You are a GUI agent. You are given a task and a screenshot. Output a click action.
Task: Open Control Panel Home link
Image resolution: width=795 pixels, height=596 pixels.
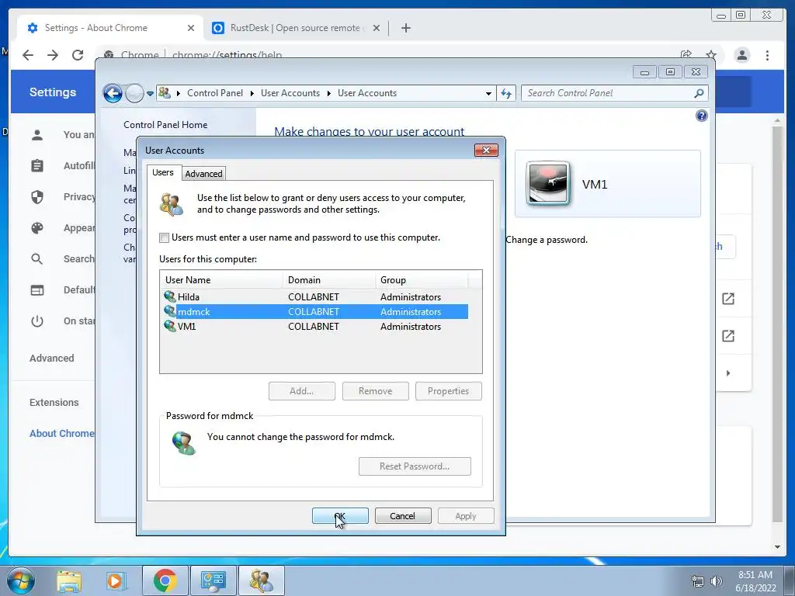coord(165,125)
